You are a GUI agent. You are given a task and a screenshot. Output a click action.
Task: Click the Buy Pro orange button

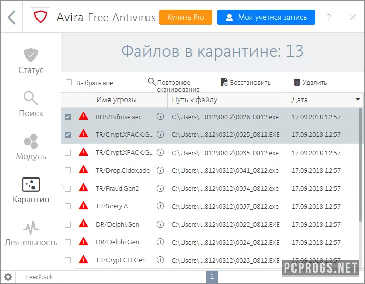pos(186,17)
